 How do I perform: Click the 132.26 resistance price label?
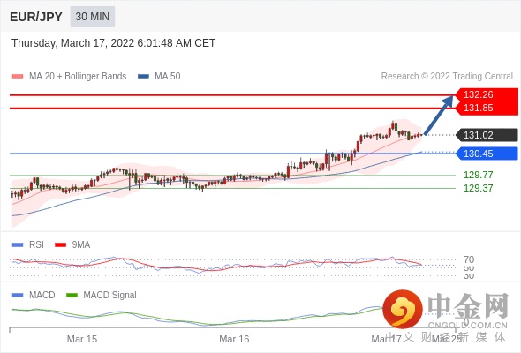(478, 94)
